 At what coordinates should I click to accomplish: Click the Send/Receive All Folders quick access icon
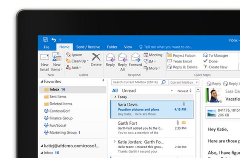point(46,40)
